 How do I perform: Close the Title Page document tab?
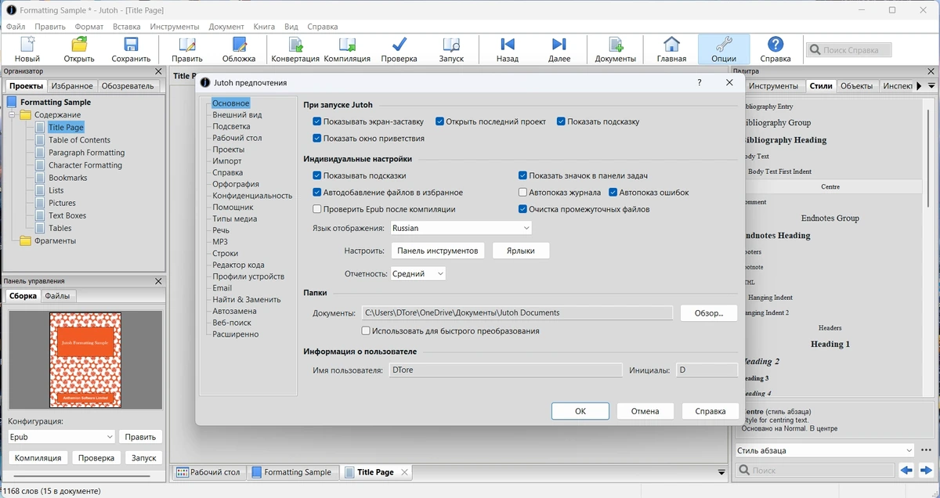pyautogui.click(x=404, y=472)
